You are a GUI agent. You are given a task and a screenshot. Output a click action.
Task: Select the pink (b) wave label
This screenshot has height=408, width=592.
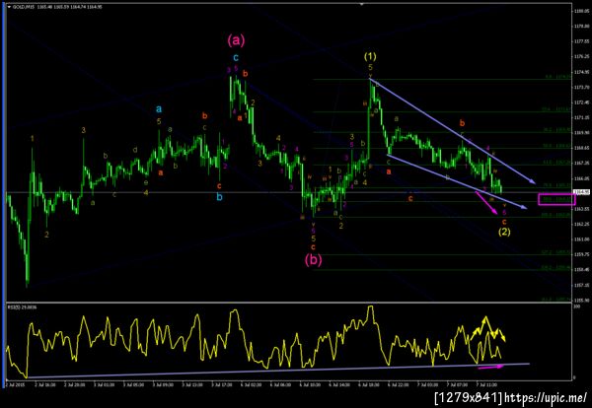pos(314,260)
